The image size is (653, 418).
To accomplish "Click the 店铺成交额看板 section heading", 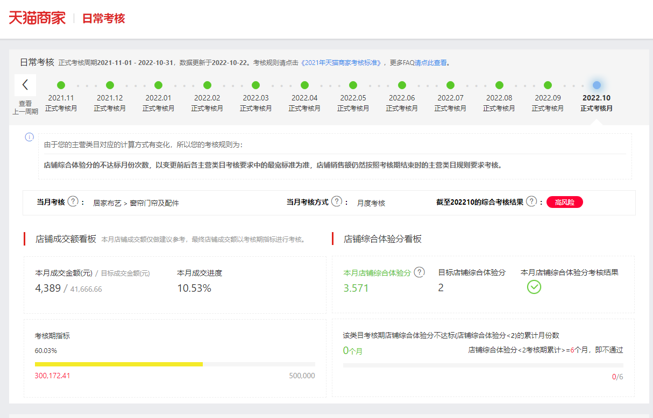I will [66, 239].
